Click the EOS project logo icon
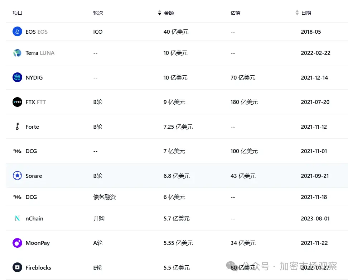This screenshot has width=348, height=280. tap(17, 31)
